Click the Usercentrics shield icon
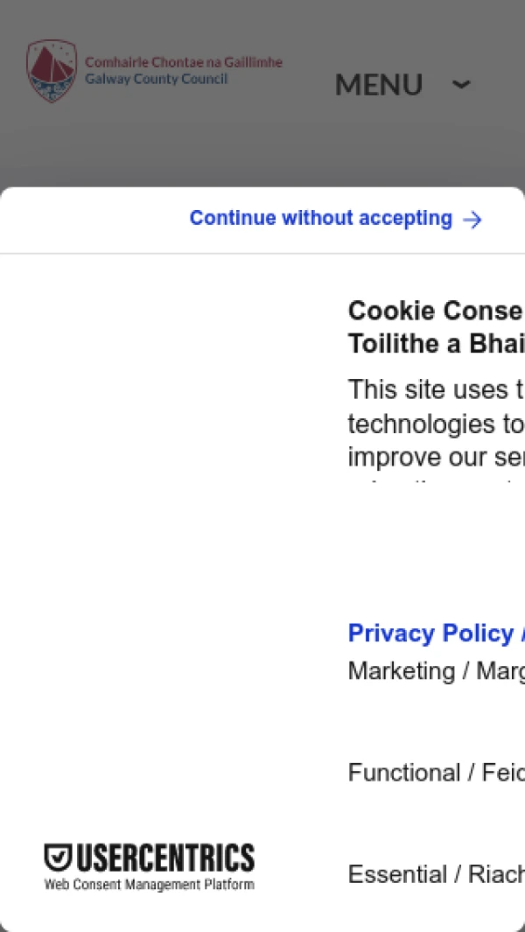Image resolution: width=525 pixels, height=932 pixels. 58,858
